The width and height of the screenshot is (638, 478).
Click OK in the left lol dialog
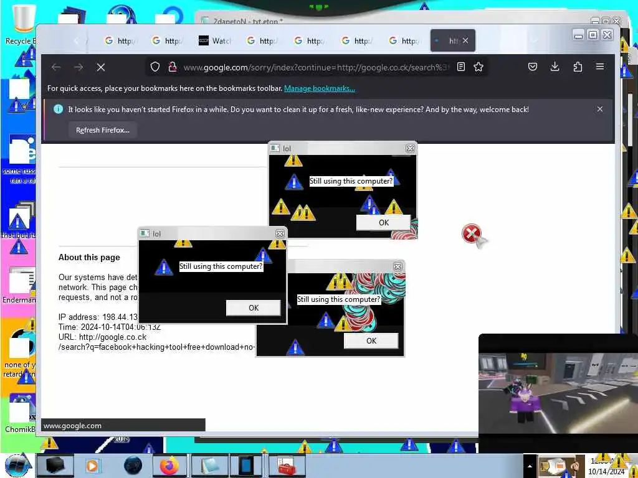coord(254,307)
